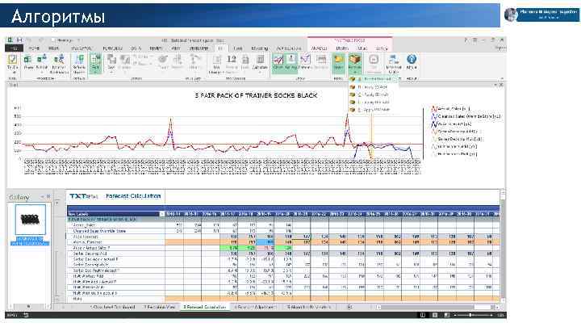The height and width of the screenshot is (327, 581).
Task: Open the 3 Forecast Calculation sheet tab
Action: [x=204, y=307]
